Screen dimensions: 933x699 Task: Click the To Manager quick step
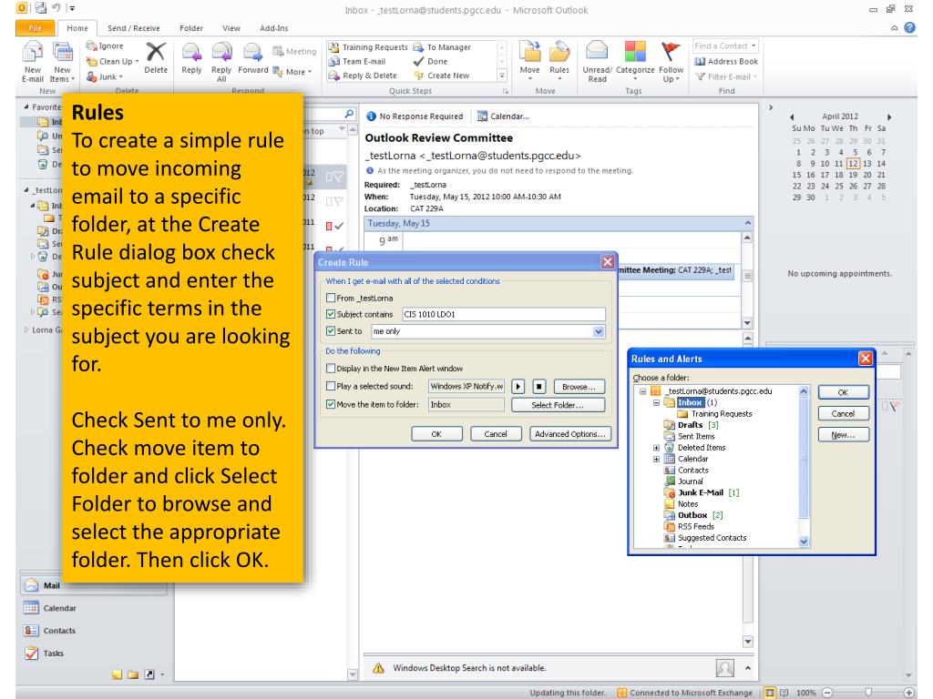pyautogui.click(x=442, y=47)
